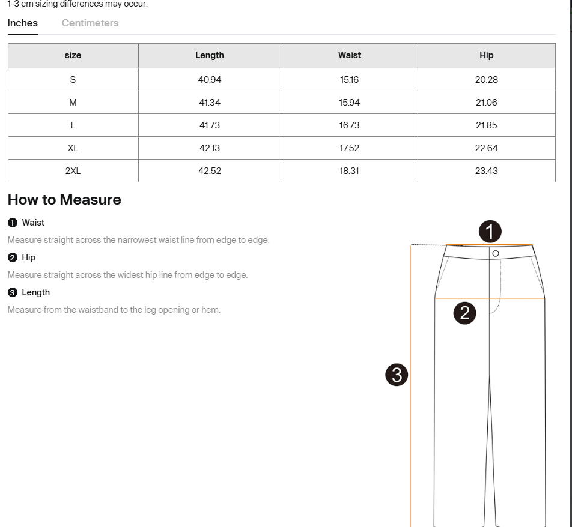This screenshot has width=572, height=527.
Task: Click the M row hip value 21.06
Action: pos(486,103)
